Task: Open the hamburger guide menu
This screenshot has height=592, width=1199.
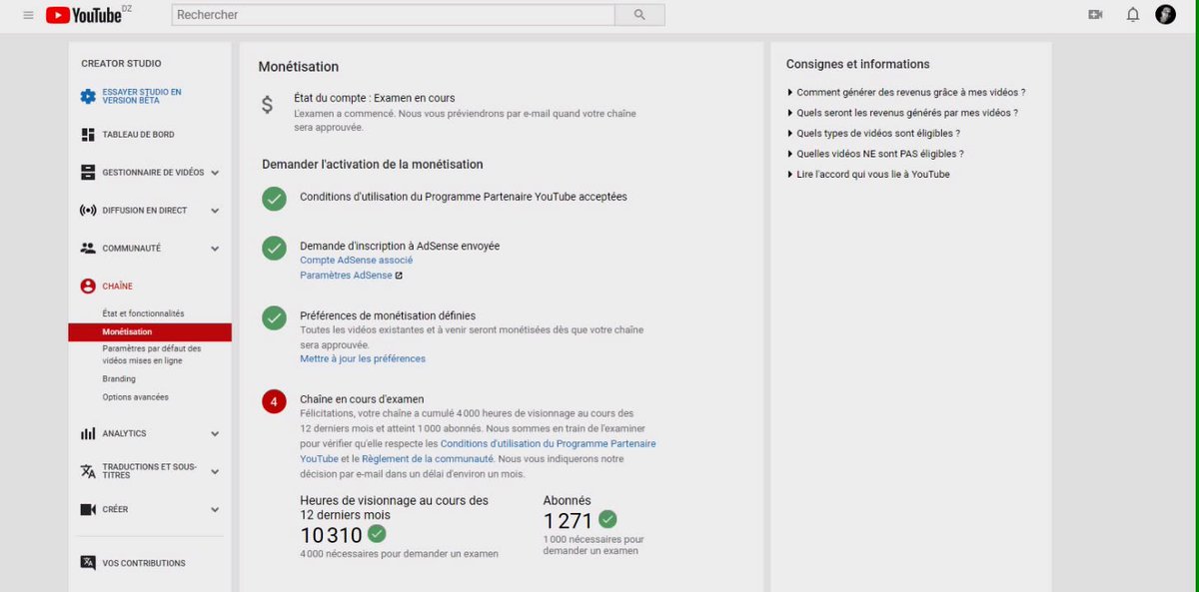Action: point(28,15)
